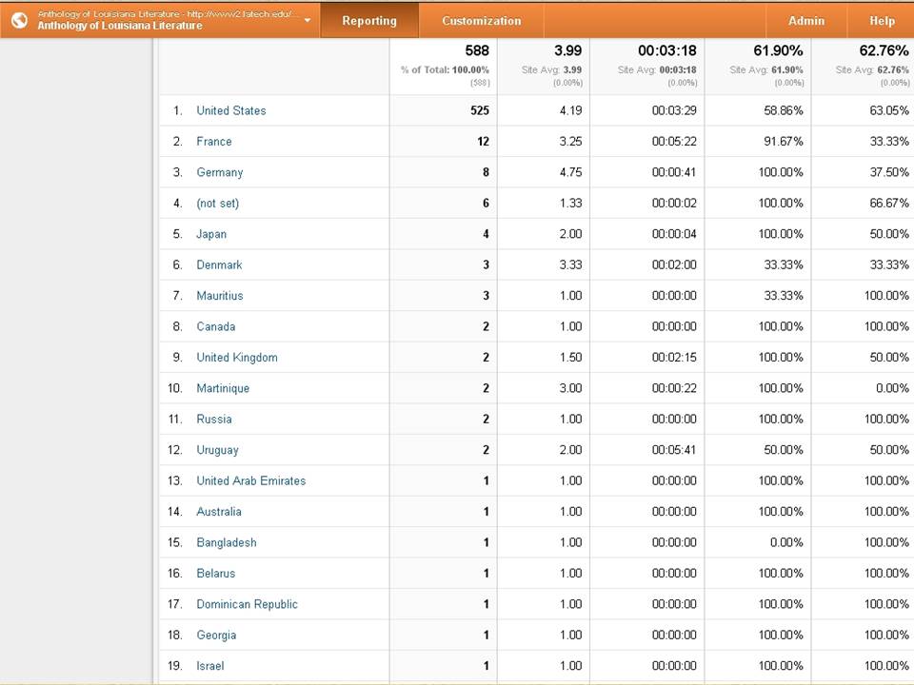This screenshot has height=685, width=914.
Task: Click the globe icon in the header
Action: point(19,20)
